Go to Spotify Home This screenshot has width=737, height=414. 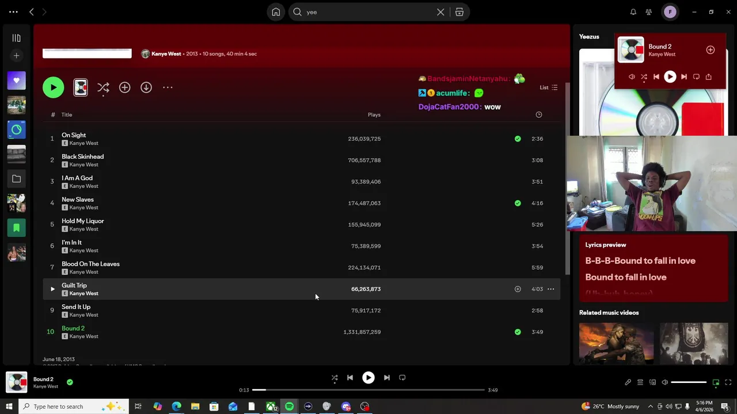[276, 12]
